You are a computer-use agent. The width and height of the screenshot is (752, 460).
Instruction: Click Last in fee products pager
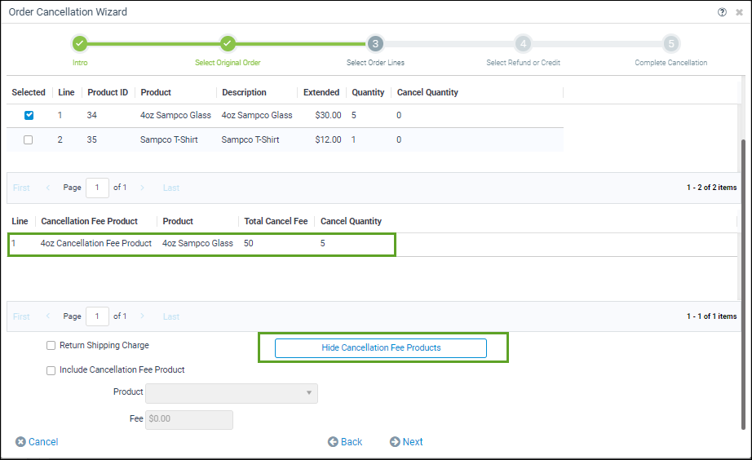(x=171, y=316)
